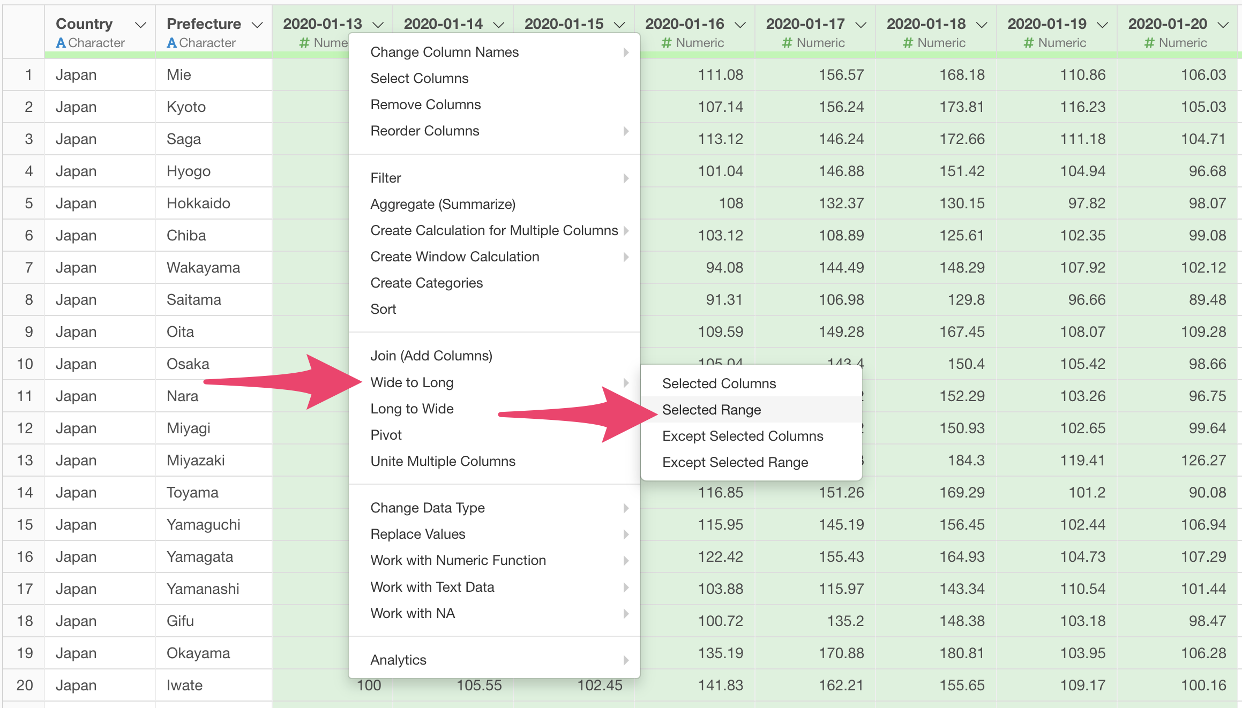Viewport: 1242px width, 708px height.
Task: Click the Character type icon under Country
Action: (x=61, y=43)
